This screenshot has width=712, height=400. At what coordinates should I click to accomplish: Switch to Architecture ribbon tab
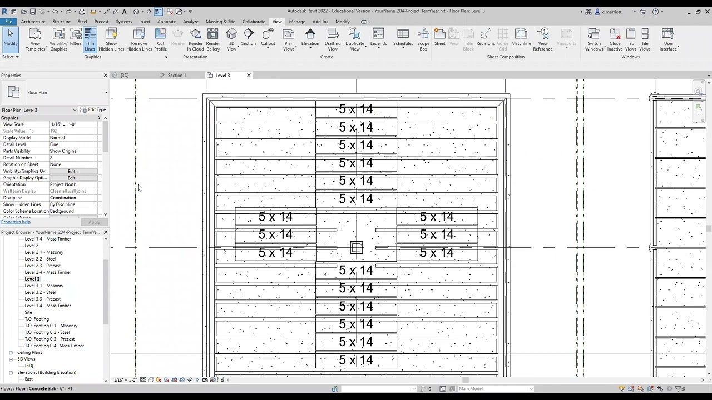pyautogui.click(x=33, y=22)
